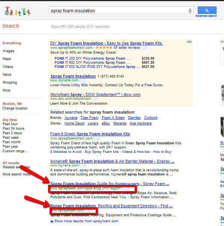
Task: Switch to News results
Action: tap(7, 75)
